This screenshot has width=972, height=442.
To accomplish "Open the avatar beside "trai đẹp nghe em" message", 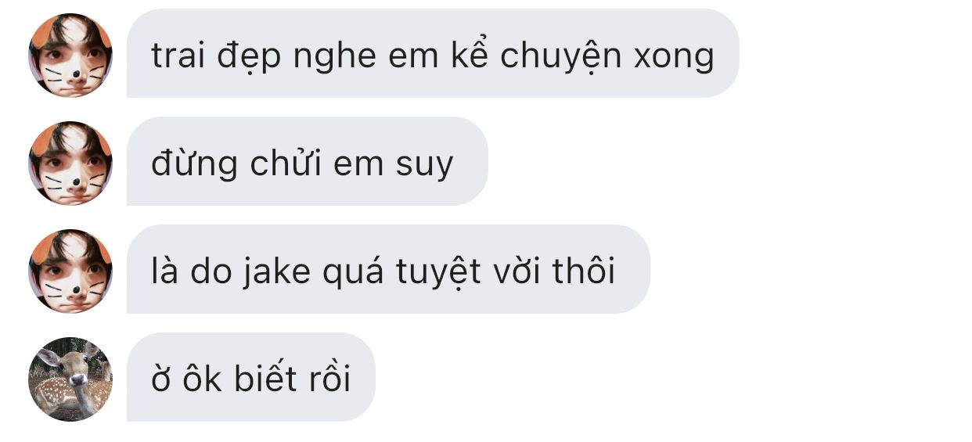I will coord(70,55).
